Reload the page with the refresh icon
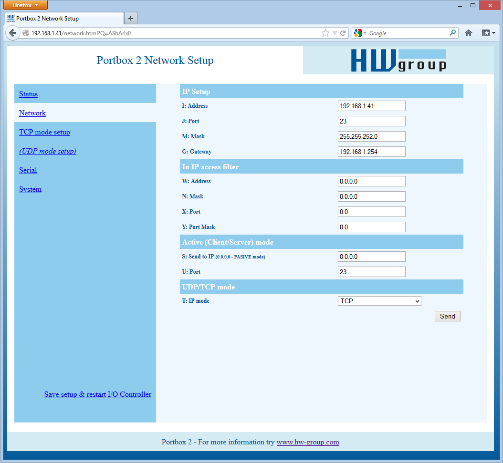The height and width of the screenshot is (463, 503). 343,33
